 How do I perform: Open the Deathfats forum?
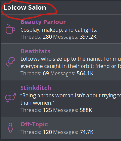click(35, 51)
